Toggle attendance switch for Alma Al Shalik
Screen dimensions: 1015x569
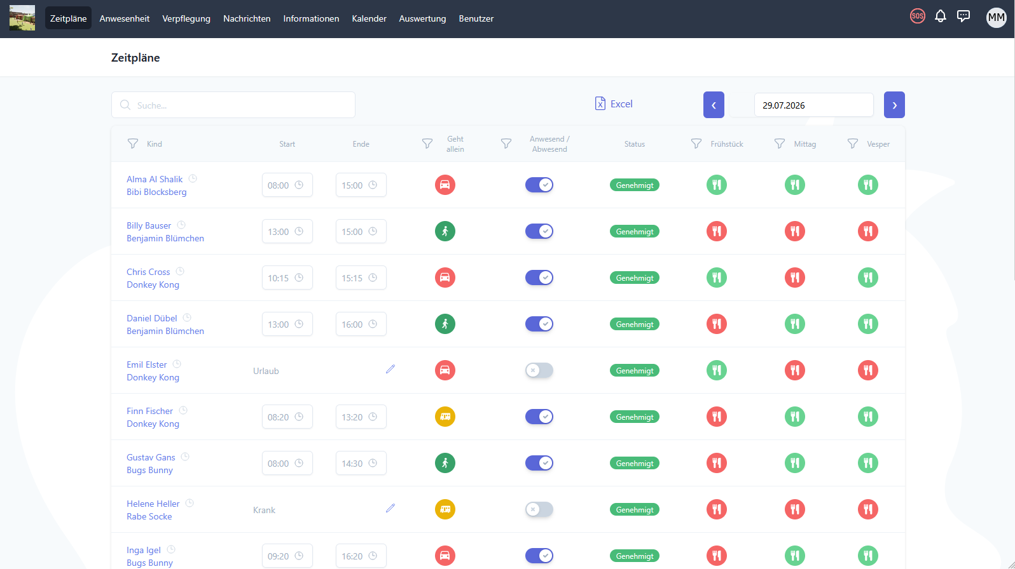point(539,185)
